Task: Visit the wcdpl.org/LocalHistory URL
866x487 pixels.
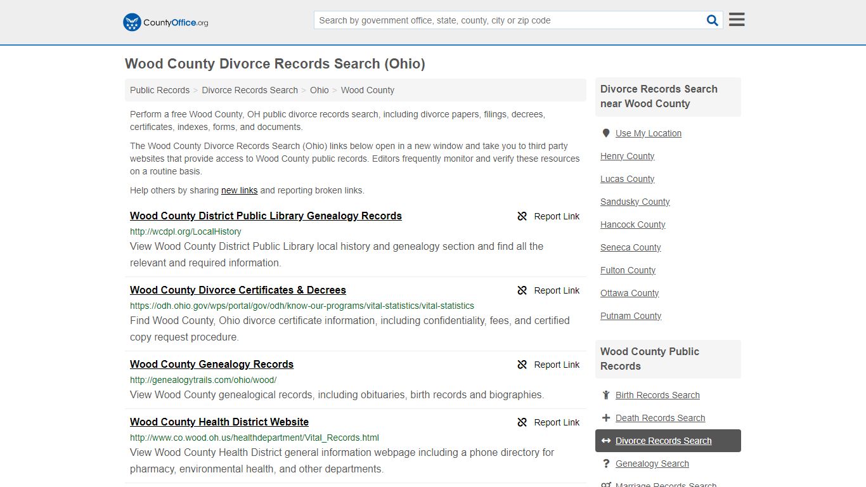Action: coord(186,231)
